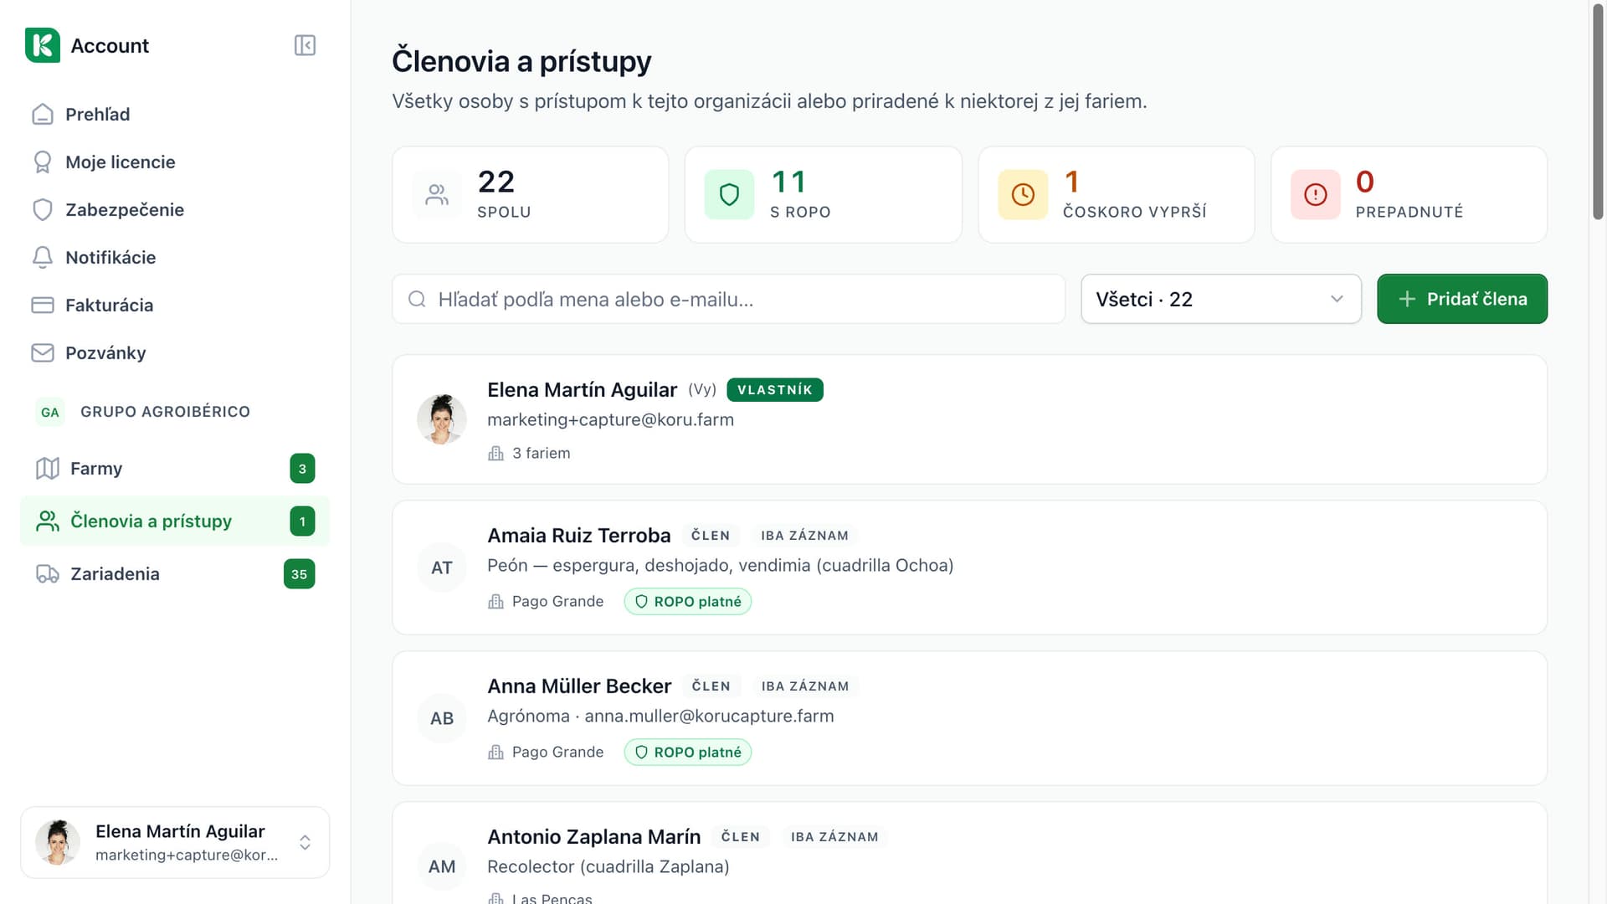Click the 22 Spolu statistic
1607x904 pixels.
click(531, 195)
